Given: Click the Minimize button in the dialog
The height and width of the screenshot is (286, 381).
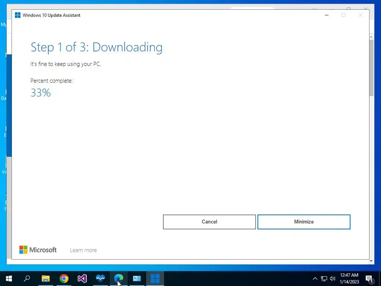Looking at the screenshot, I should tap(304, 222).
